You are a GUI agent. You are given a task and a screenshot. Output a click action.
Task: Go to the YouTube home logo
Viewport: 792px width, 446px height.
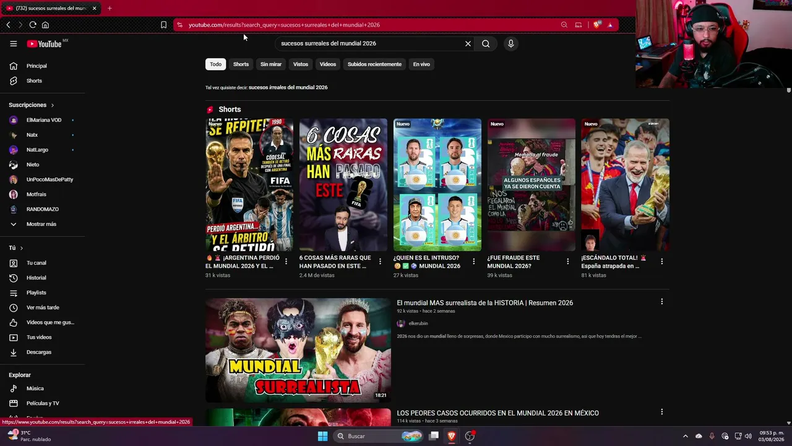[45, 43]
